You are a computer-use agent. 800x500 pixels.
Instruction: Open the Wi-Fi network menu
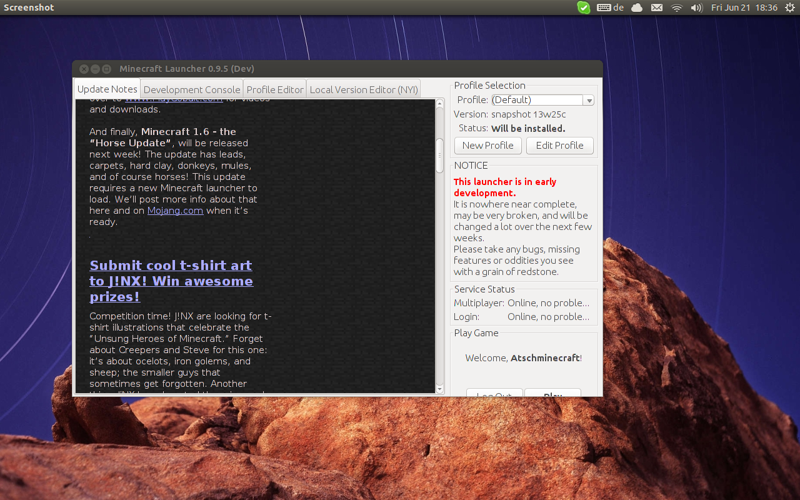point(676,7)
